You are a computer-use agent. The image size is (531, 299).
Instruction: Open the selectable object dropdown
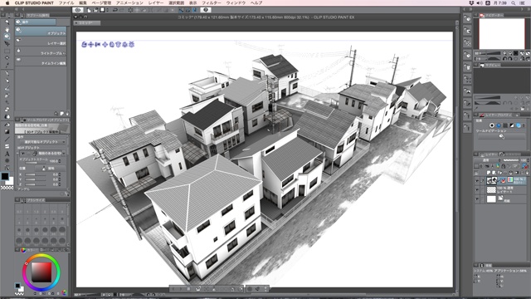point(41,142)
